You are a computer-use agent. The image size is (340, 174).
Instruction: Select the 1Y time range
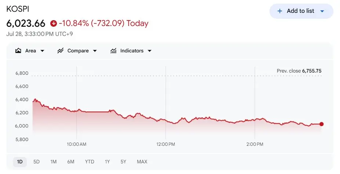point(107,162)
